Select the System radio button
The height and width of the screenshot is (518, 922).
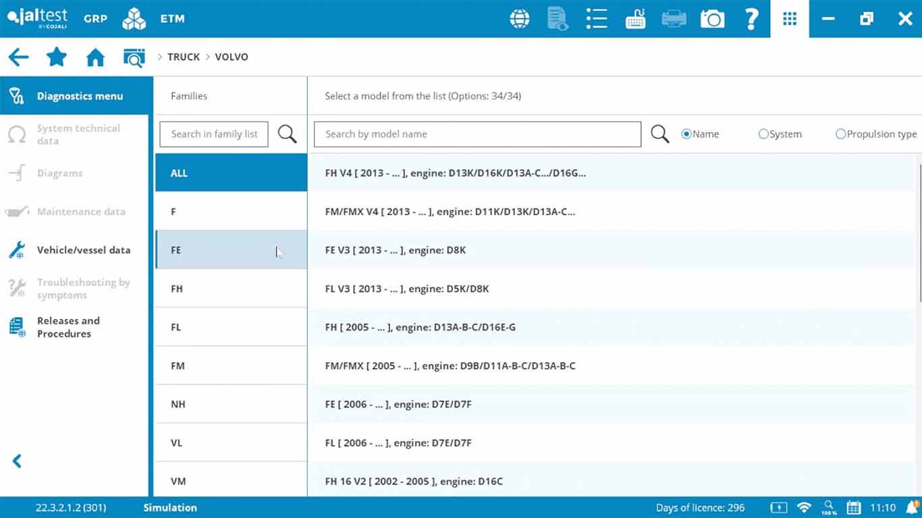763,134
